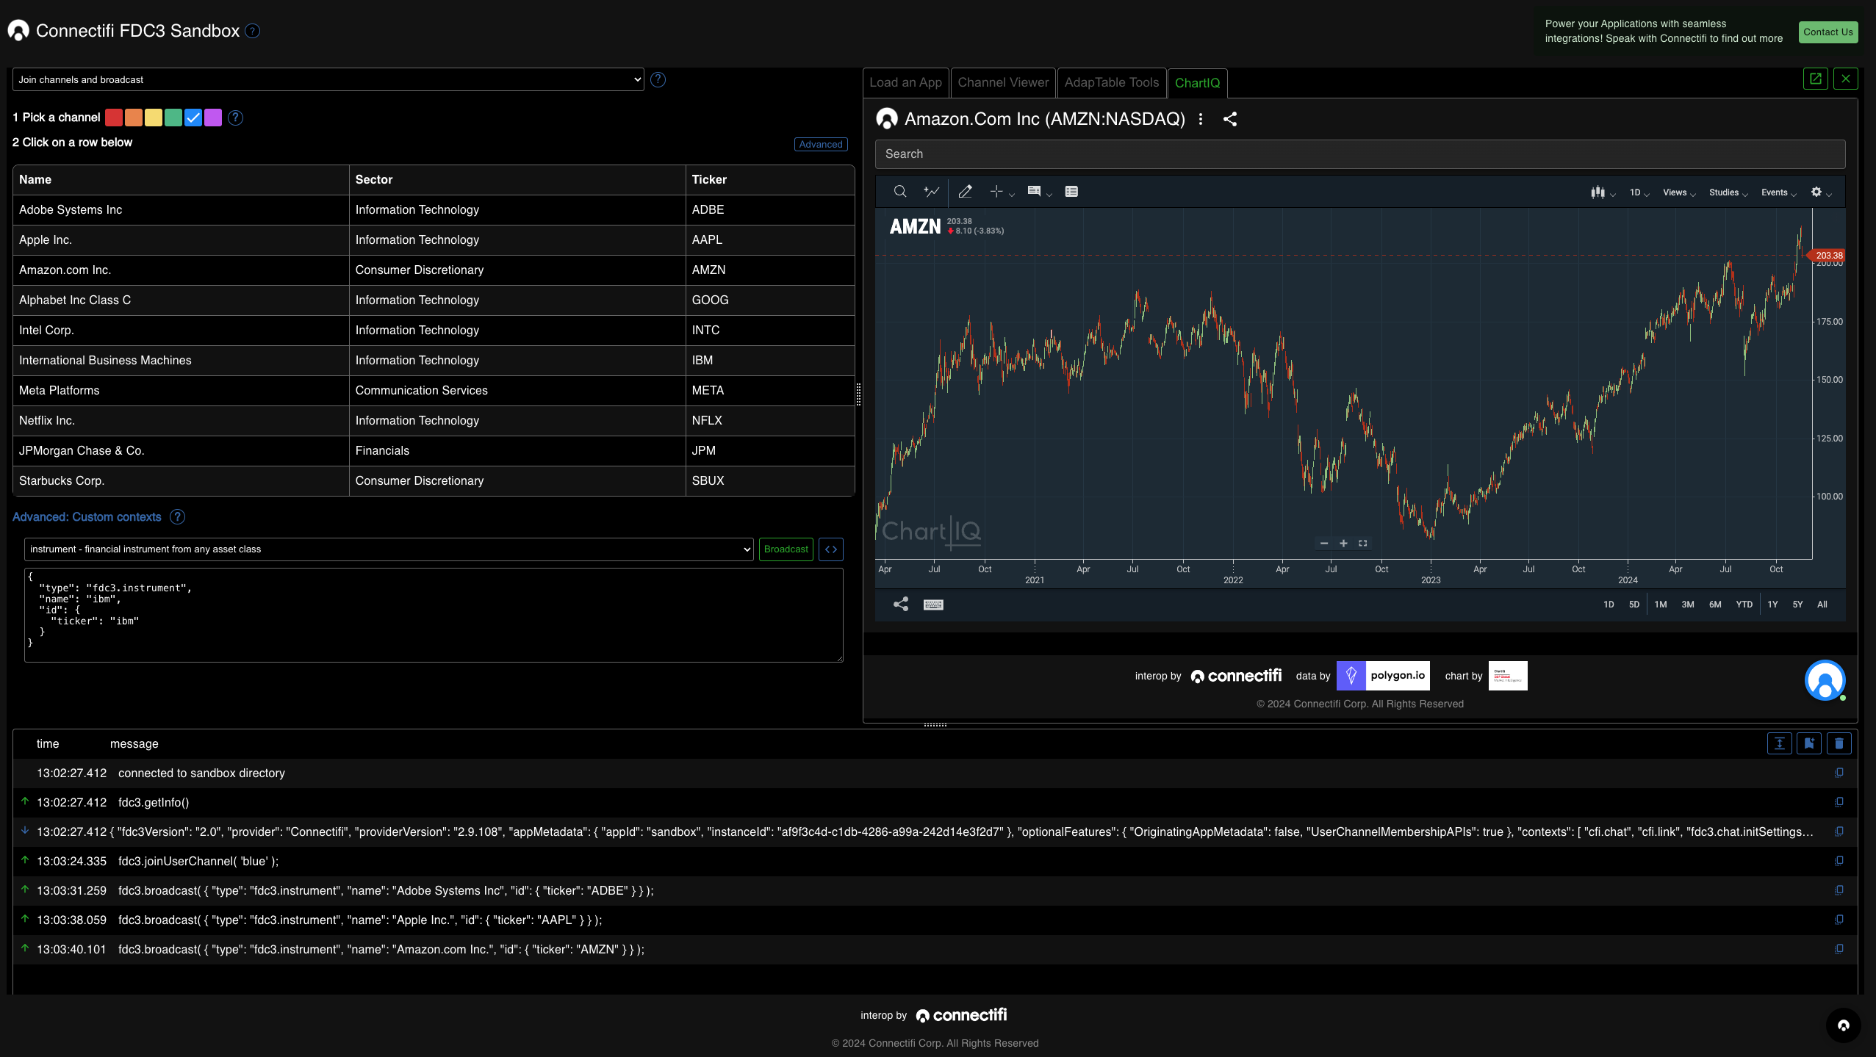Image resolution: width=1876 pixels, height=1057 pixels.
Task: Click the chart Search input field
Action: [x=1360, y=154]
